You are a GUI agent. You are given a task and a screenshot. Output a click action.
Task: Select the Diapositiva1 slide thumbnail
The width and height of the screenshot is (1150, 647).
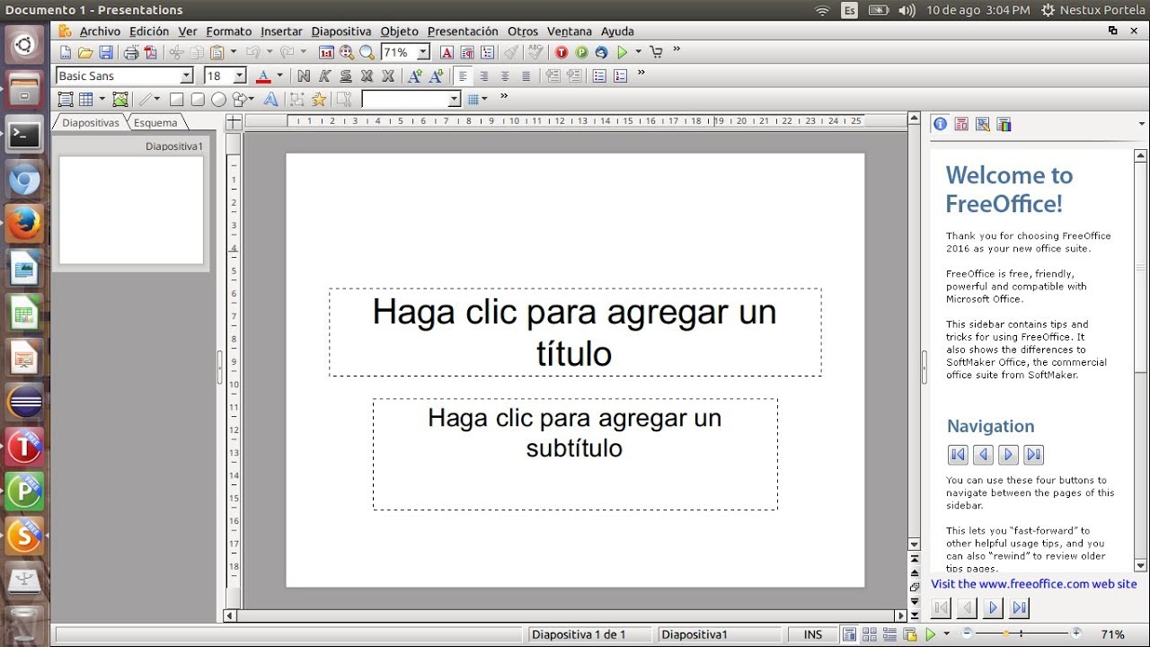pos(131,210)
